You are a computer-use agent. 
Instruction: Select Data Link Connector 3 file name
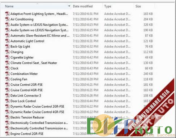[x=26, y=95]
